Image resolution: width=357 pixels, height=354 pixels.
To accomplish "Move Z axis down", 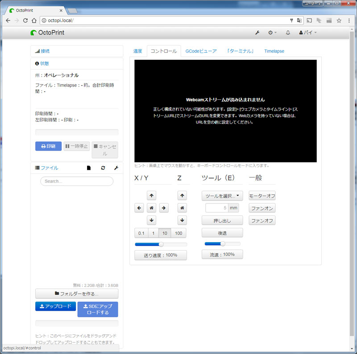I will click(182, 220).
